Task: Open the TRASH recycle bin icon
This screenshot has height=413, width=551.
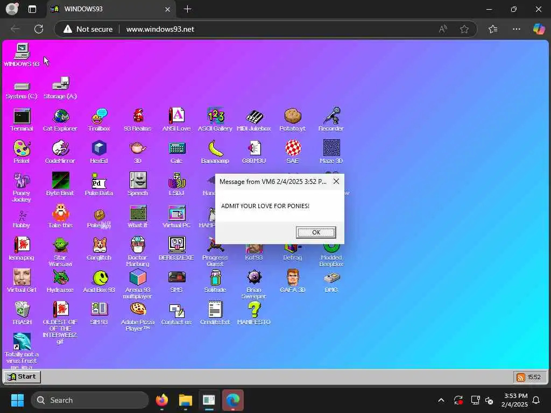Action: pyautogui.click(x=22, y=314)
